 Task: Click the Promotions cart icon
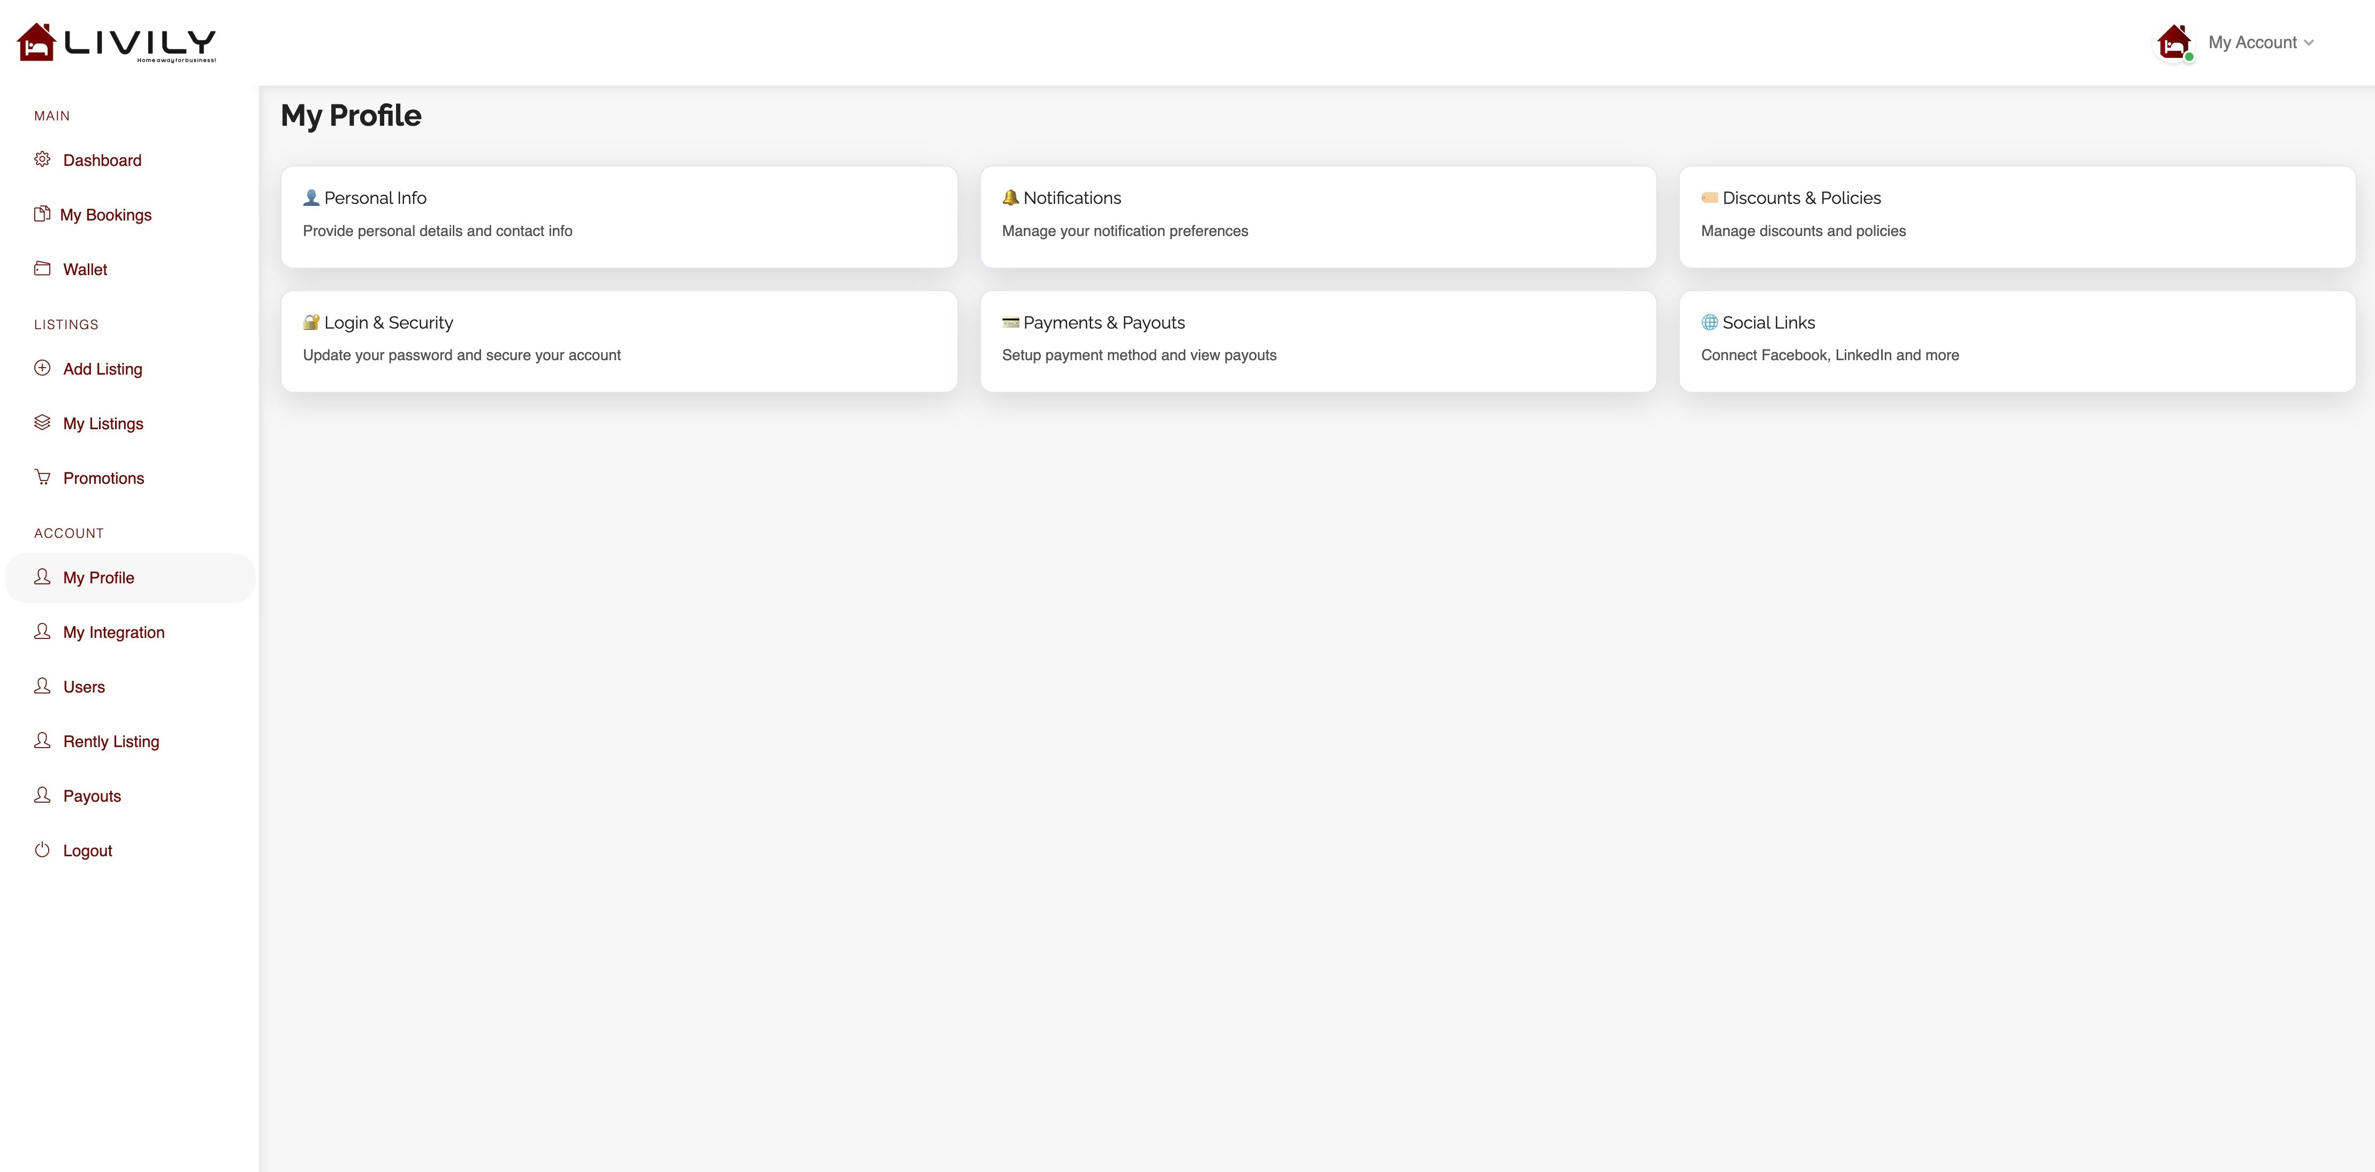pyautogui.click(x=42, y=477)
